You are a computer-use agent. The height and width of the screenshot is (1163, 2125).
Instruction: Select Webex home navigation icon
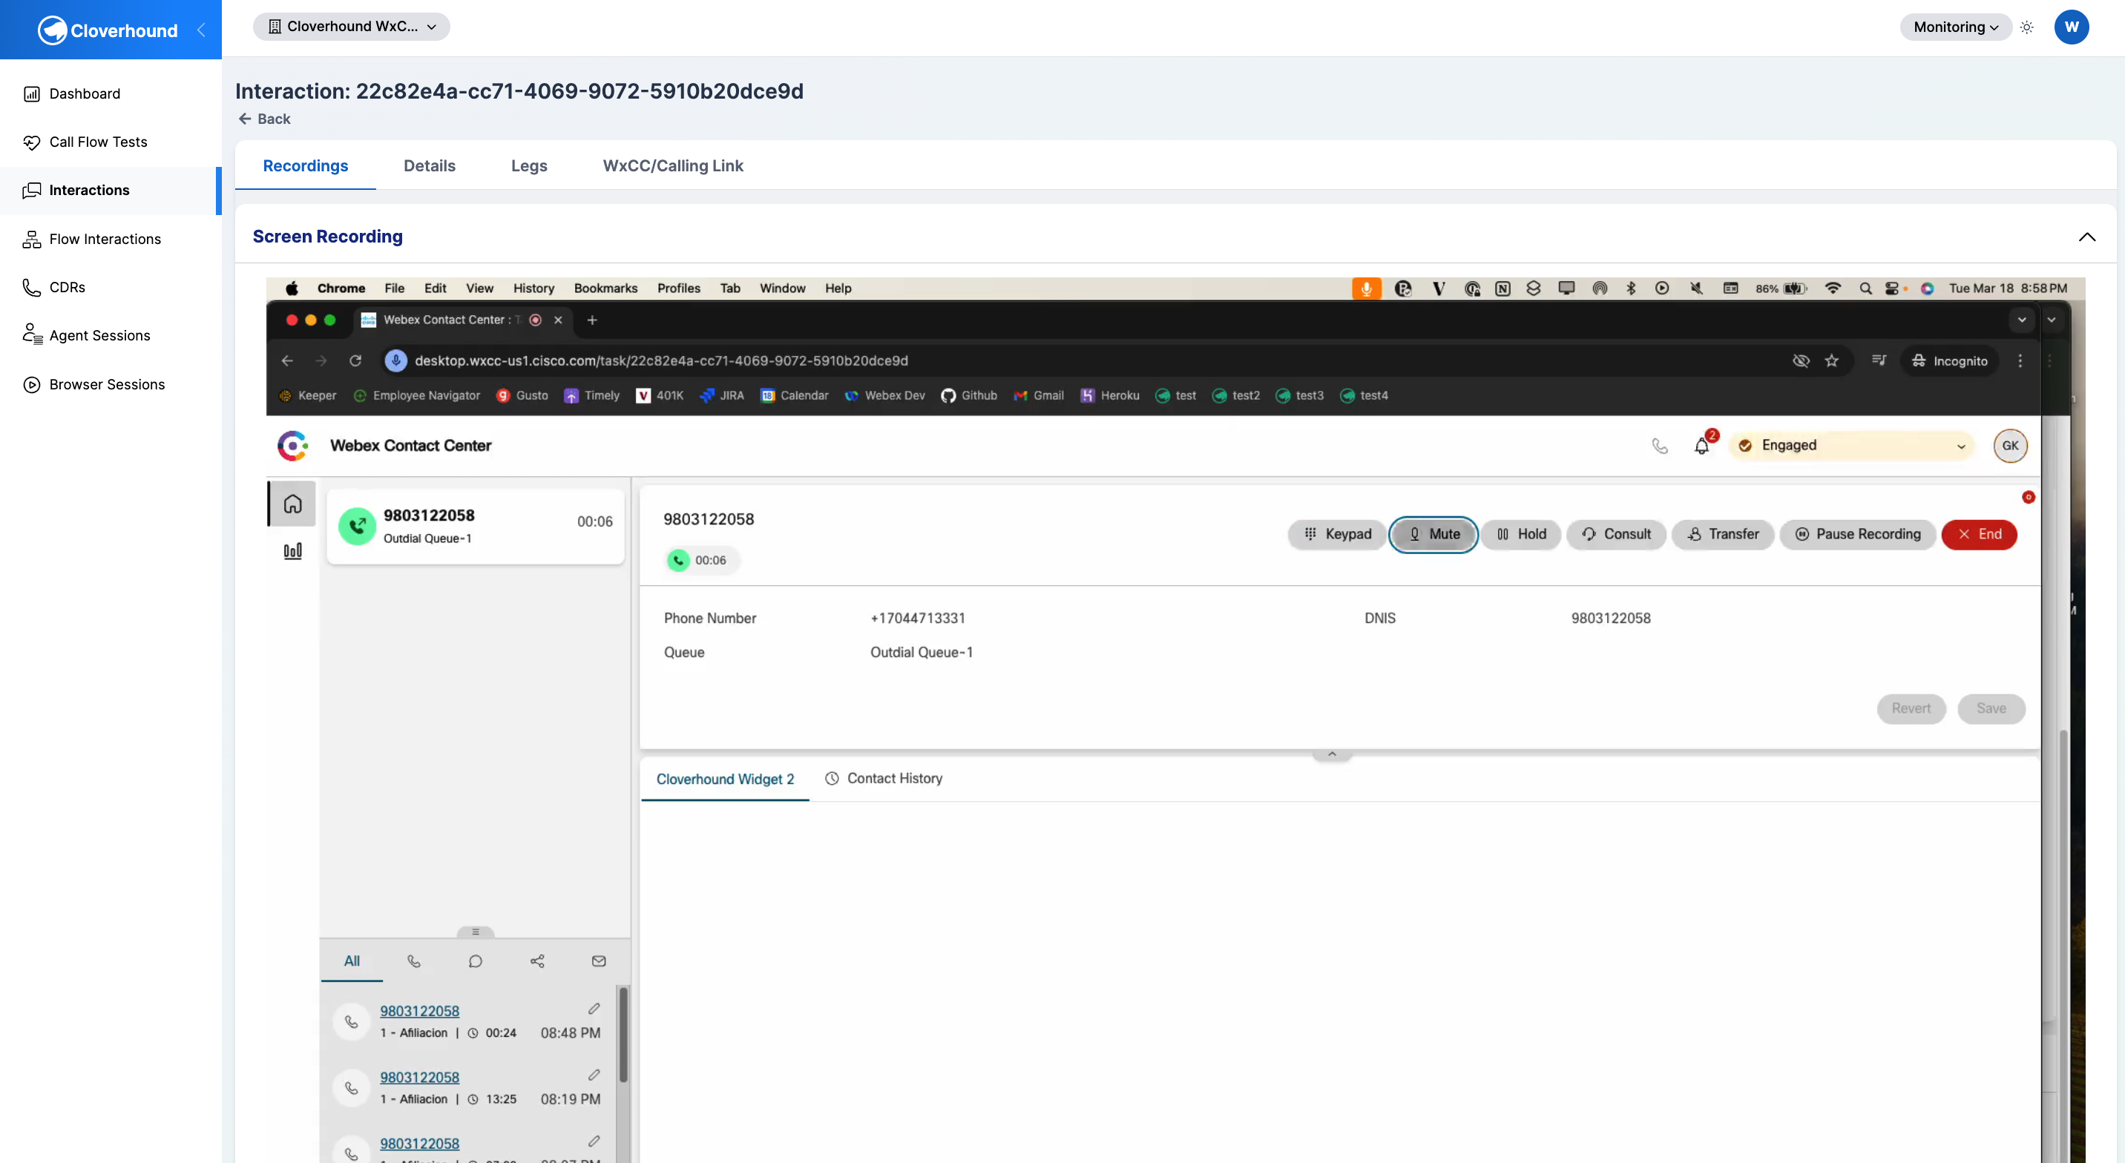292,503
